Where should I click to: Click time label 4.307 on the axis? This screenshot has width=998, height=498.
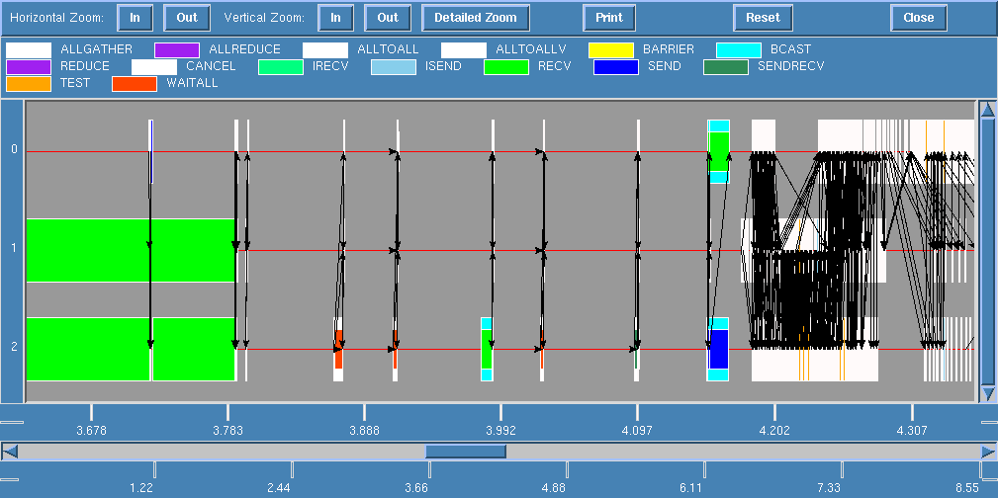coord(912,431)
